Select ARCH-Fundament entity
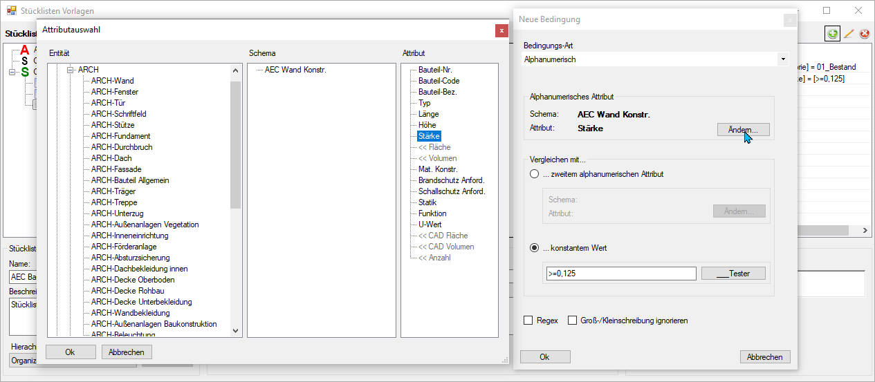This screenshot has height=382, width=875. (121, 136)
